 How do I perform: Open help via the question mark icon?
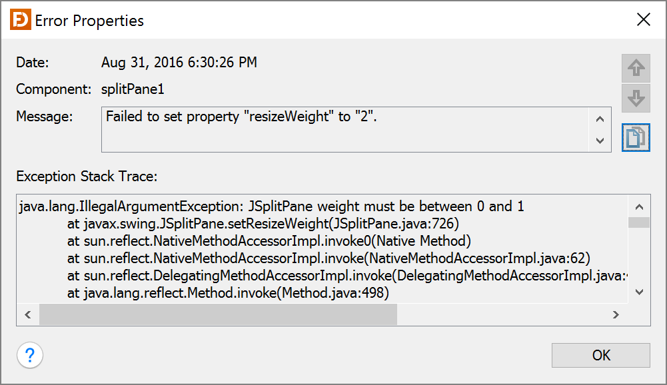point(29,355)
